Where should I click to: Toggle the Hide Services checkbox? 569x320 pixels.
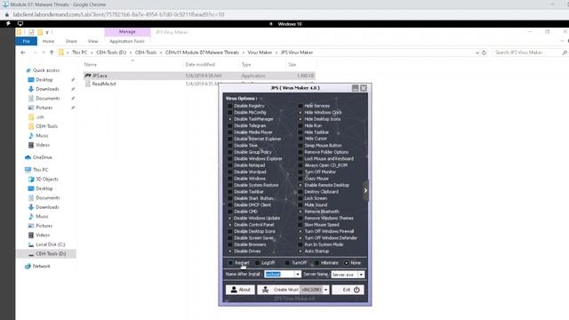coord(301,106)
